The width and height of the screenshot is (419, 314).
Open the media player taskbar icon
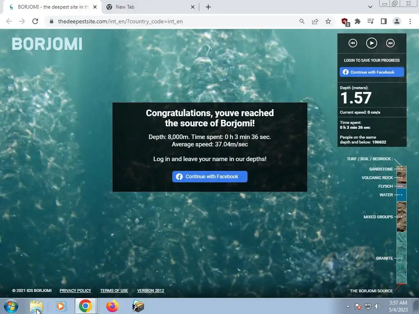(61, 306)
